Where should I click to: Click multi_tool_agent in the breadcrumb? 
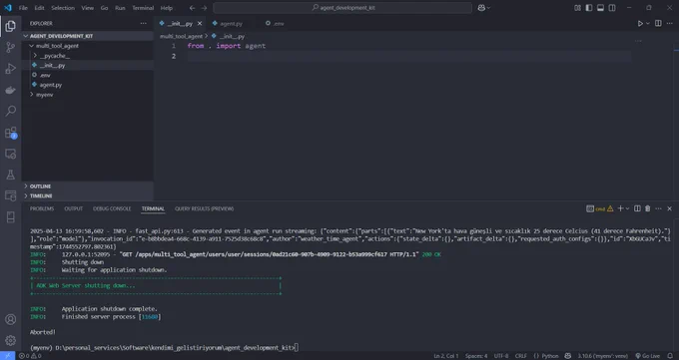(x=181, y=36)
